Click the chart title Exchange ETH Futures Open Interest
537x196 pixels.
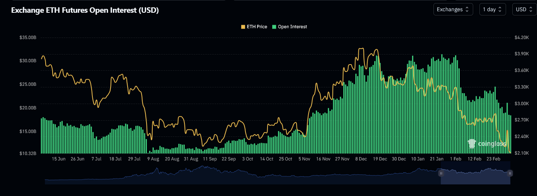click(85, 10)
